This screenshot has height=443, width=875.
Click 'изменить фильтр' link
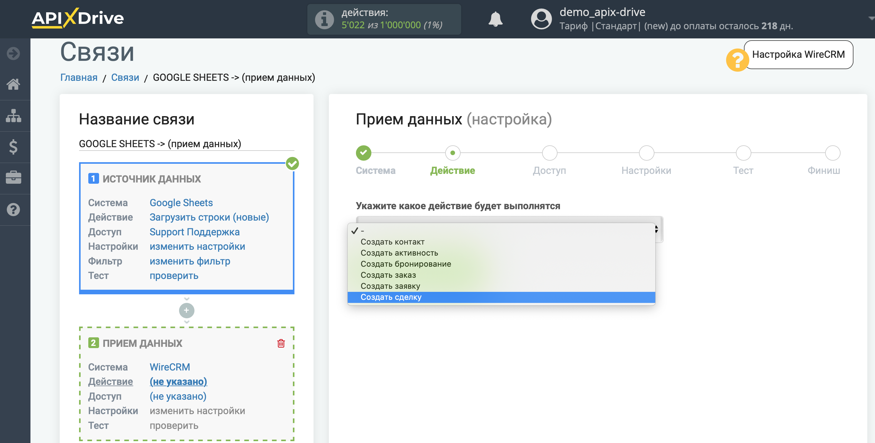(190, 261)
